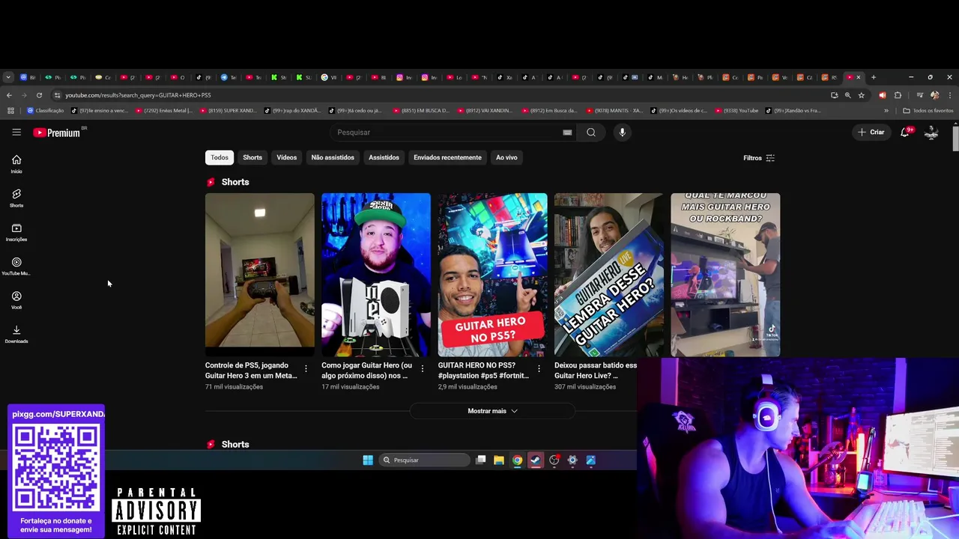Open a new browser tab with plus
This screenshot has width=959, height=539.
873,77
